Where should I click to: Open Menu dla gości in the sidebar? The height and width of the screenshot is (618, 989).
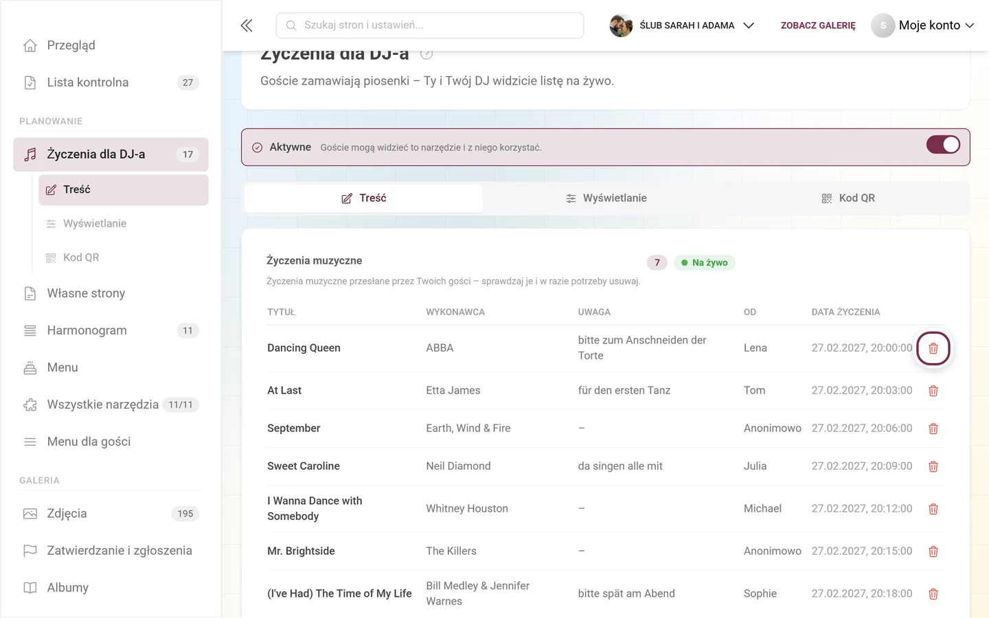coord(110,442)
